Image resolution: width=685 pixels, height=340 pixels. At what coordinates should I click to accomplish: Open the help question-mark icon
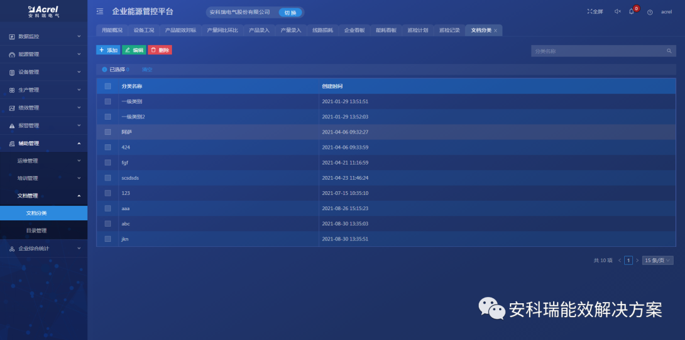pos(650,12)
